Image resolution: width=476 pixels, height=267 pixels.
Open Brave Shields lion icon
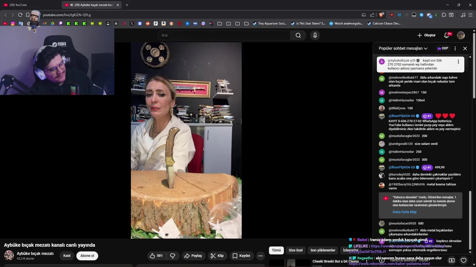[381, 15]
